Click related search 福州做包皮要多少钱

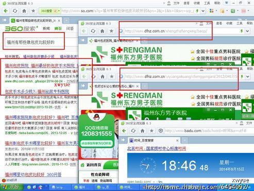(x=39, y=56)
